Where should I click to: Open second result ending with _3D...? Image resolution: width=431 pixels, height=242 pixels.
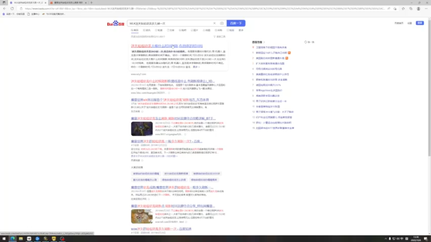click(x=172, y=81)
